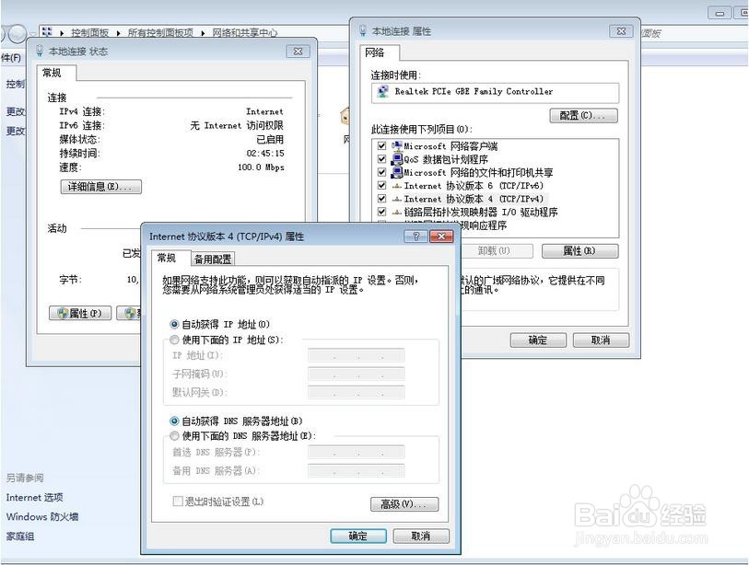This screenshot has height=565, width=749.
Task: Expand breadcrumb arrow before 控制面板
Action: point(62,33)
